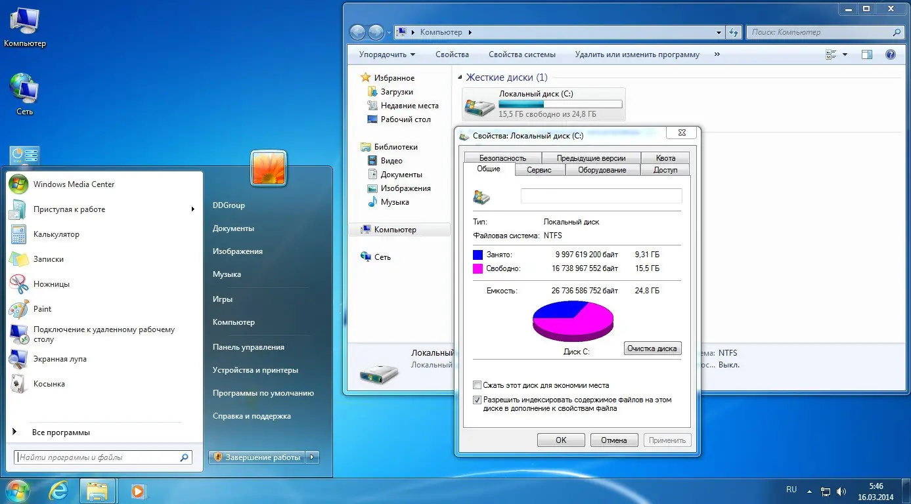Open the Квота tab

[665, 158]
